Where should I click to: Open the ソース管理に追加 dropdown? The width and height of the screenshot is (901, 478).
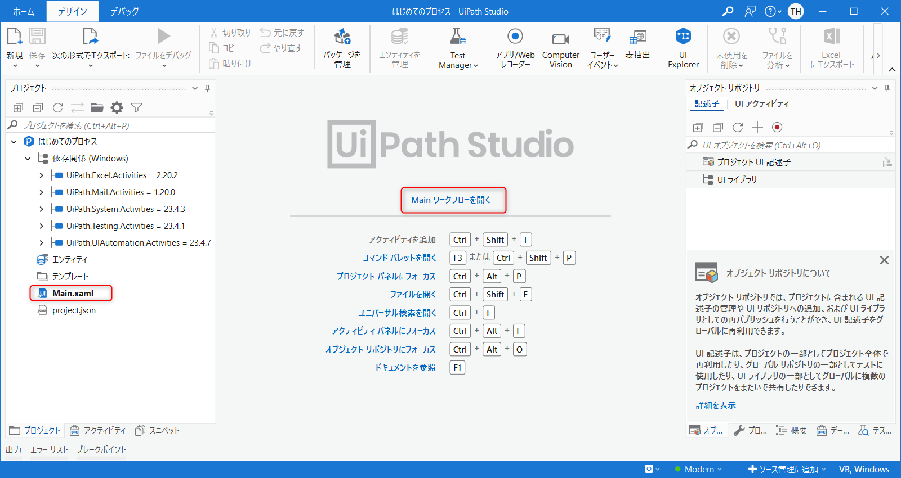tap(787, 469)
